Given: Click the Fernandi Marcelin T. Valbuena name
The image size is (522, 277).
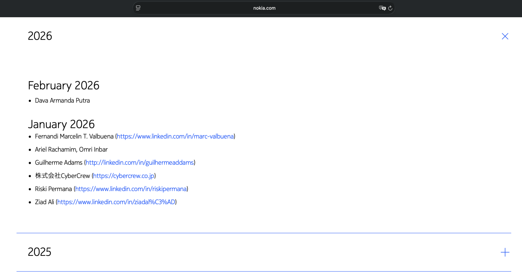Looking at the screenshot, I should 74,136.
